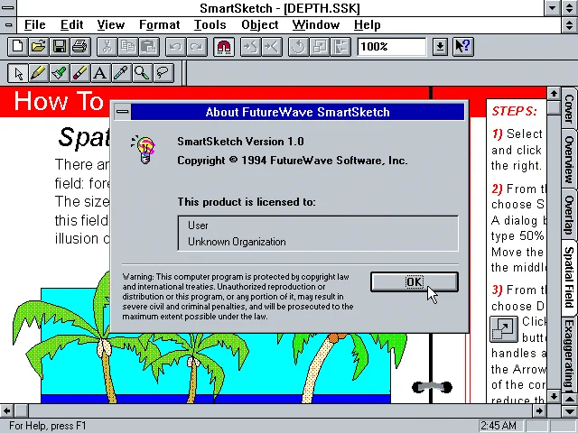578x433 pixels.
Task: Click the Print toolbar icon
Action: tap(80, 47)
